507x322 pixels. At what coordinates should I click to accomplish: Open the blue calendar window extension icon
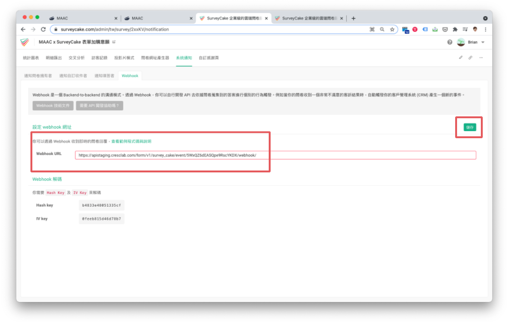coord(405,30)
